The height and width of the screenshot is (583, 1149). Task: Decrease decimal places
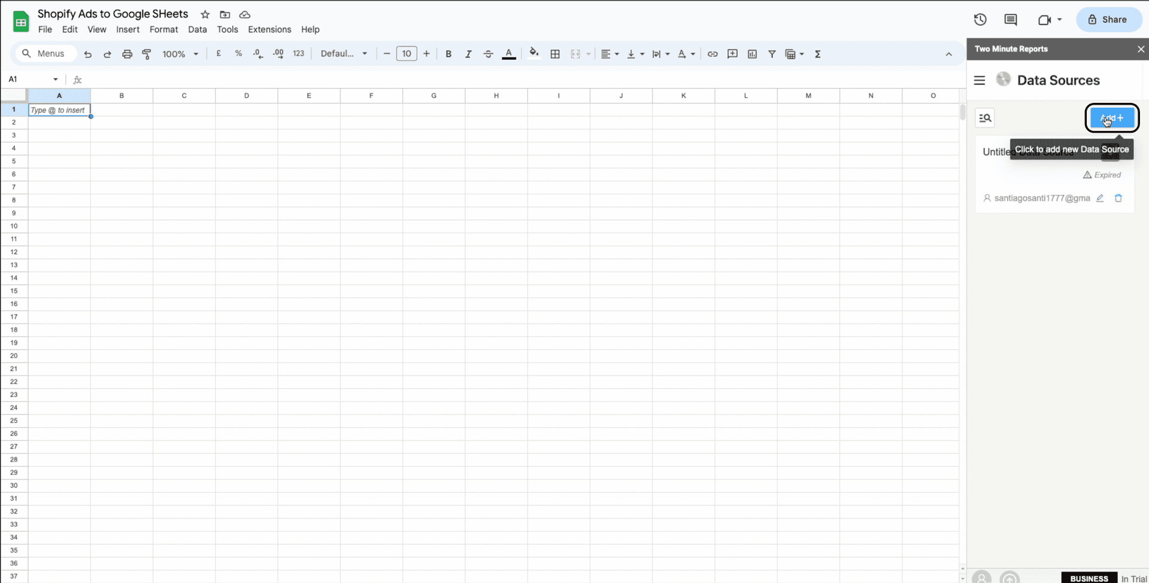coord(258,54)
